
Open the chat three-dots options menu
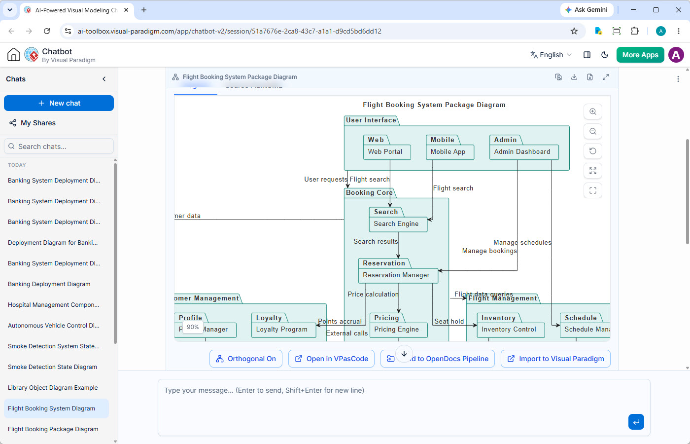(x=678, y=79)
